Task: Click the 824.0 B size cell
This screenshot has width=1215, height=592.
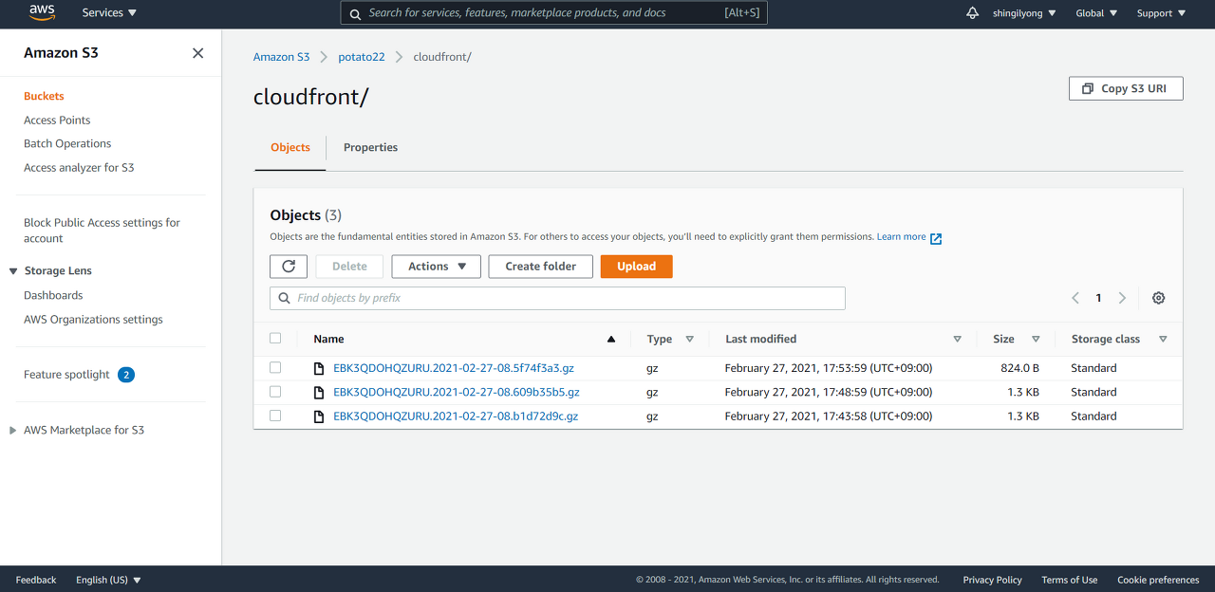Action: (x=1020, y=368)
